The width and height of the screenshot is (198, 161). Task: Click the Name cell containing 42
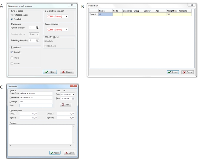coord(106,14)
